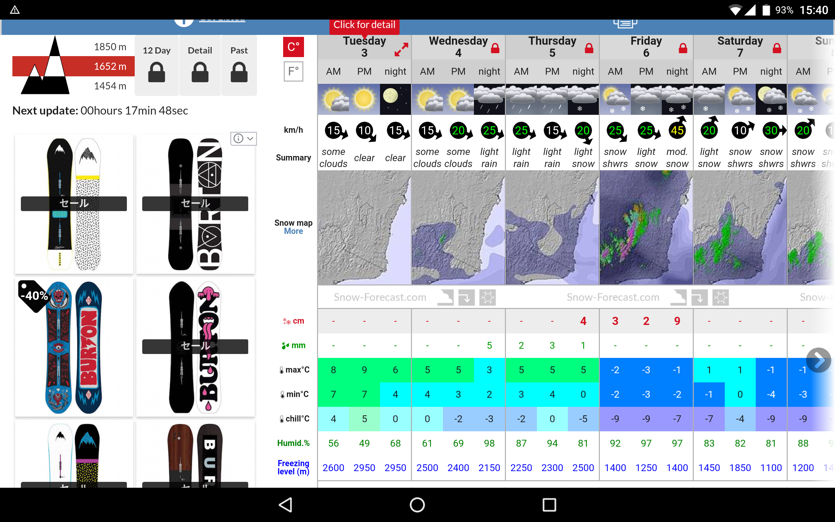This screenshot has width=835, height=522.
Task: Switch temperature units to Celsius
Action: [x=293, y=47]
